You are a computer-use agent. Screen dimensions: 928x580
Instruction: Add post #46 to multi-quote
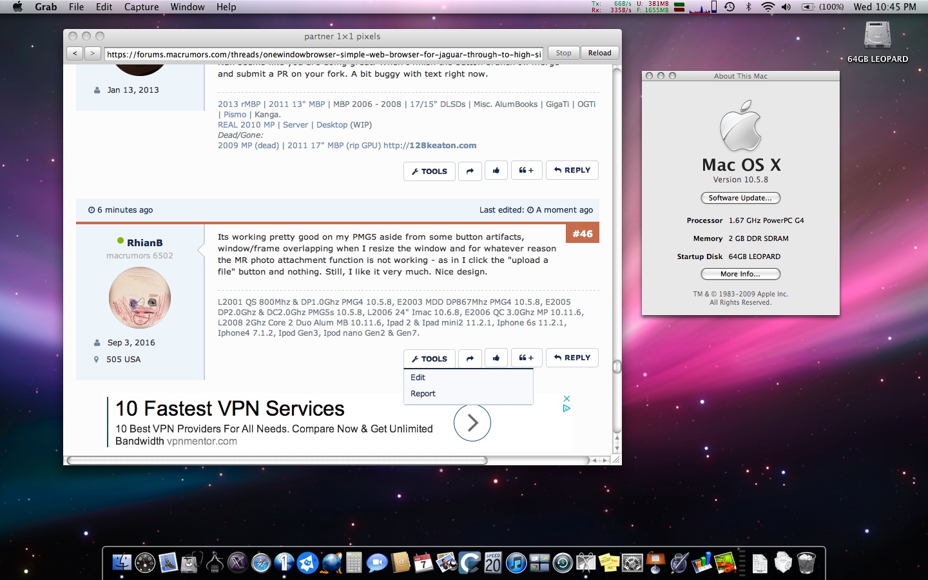click(x=527, y=358)
